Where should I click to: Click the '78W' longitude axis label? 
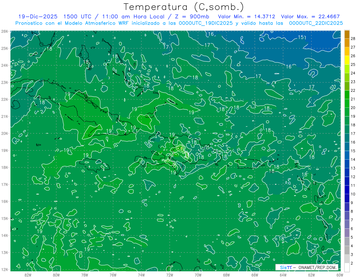tap(85, 274)
